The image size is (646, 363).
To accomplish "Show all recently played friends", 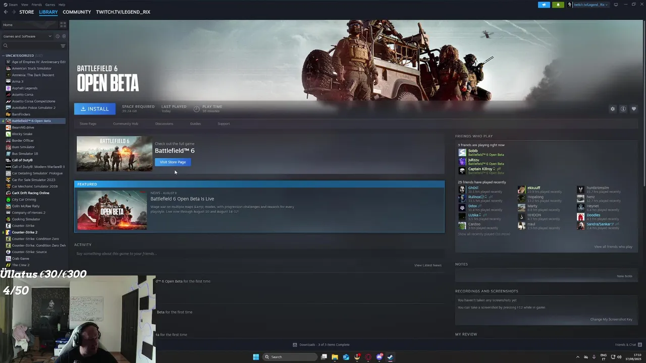I will coord(483,234).
